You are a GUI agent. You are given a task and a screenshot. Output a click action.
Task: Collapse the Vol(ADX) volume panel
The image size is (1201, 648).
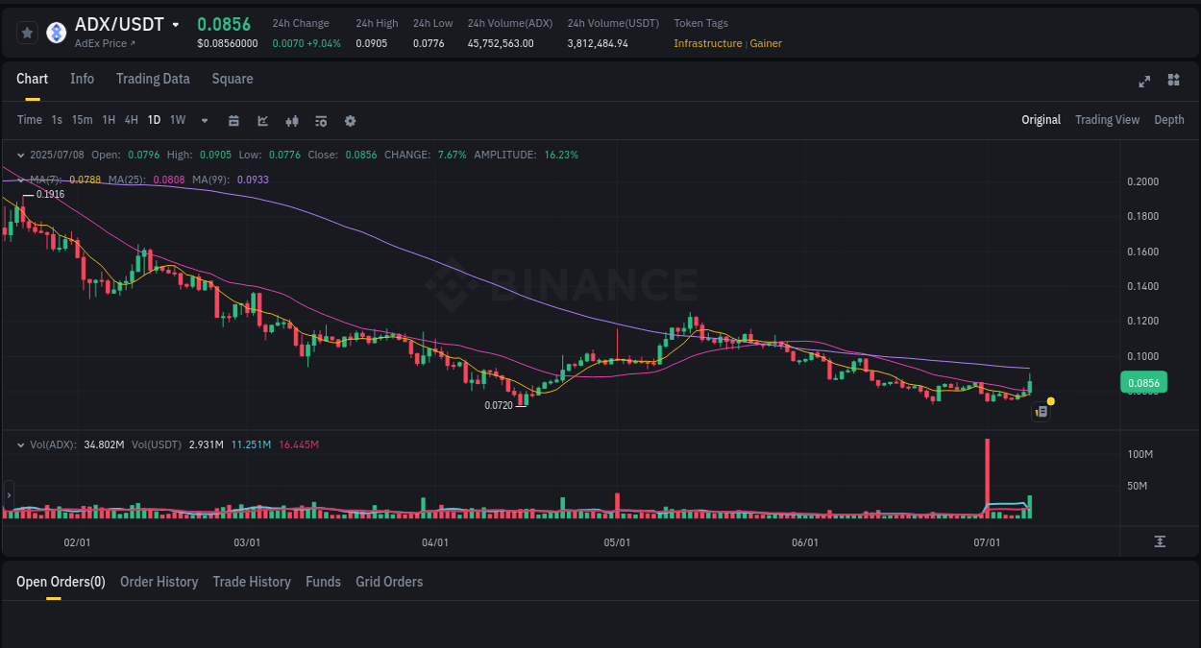coord(20,444)
